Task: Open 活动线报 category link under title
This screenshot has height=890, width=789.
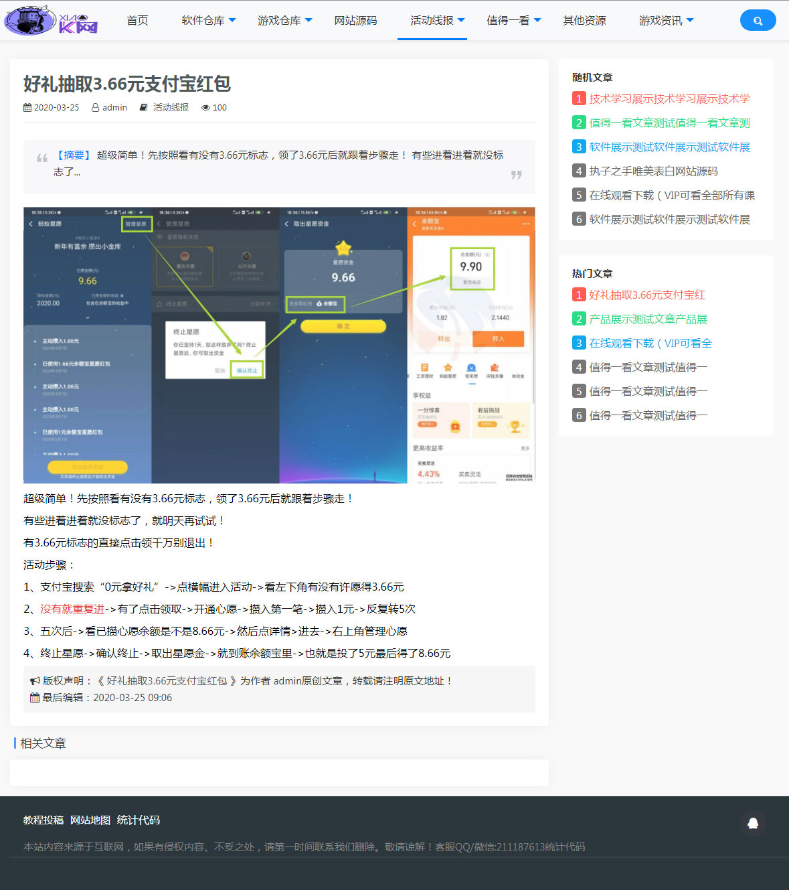Action: click(x=171, y=107)
